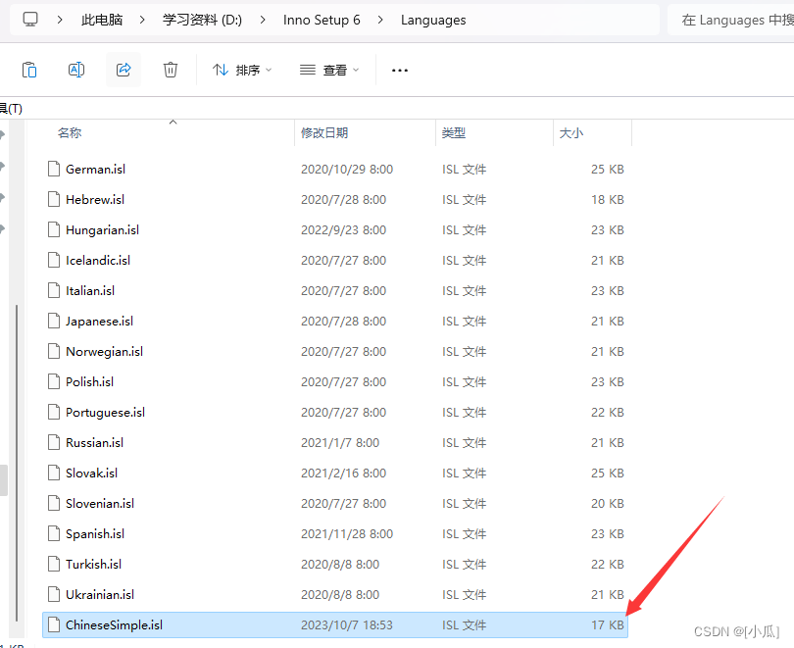Click the file icon of Portuguese.isl
Image resolution: width=794 pixels, height=648 pixels.
54,412
